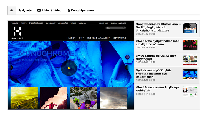Viewport: 207px width, 116px height.
Task: Open the AISAB webbplats article
Action: pos(156,57)
